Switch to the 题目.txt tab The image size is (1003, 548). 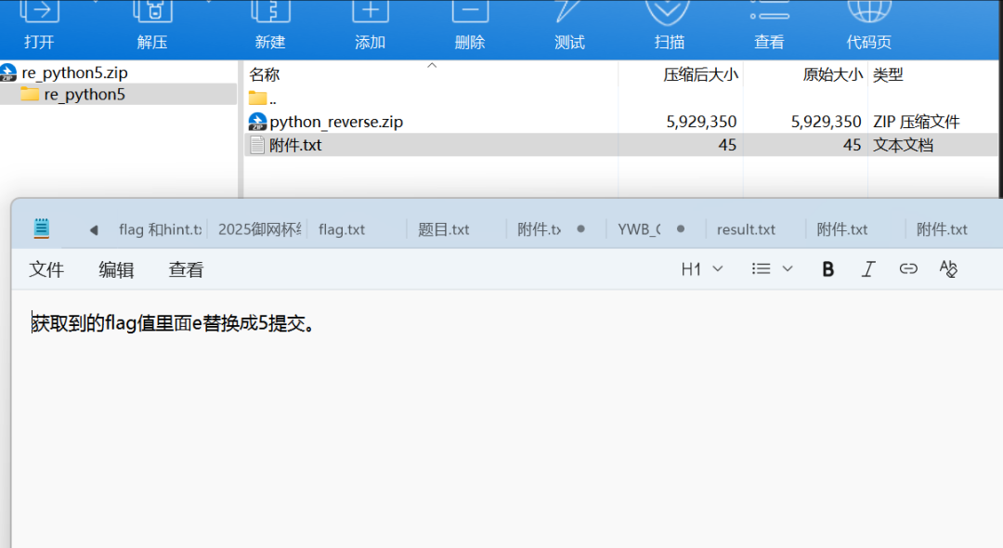(443, 229)
